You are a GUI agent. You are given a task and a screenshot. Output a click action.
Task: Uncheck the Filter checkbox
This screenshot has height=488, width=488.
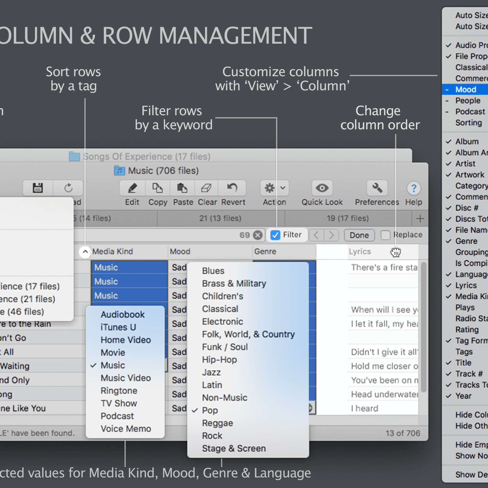click(x=275, y=235)
